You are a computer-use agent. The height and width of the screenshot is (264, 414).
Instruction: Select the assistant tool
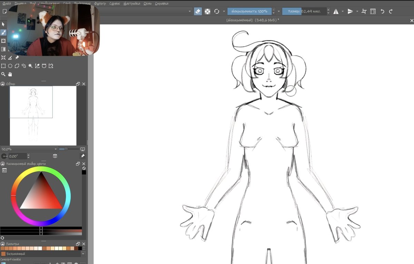(3, 58)
